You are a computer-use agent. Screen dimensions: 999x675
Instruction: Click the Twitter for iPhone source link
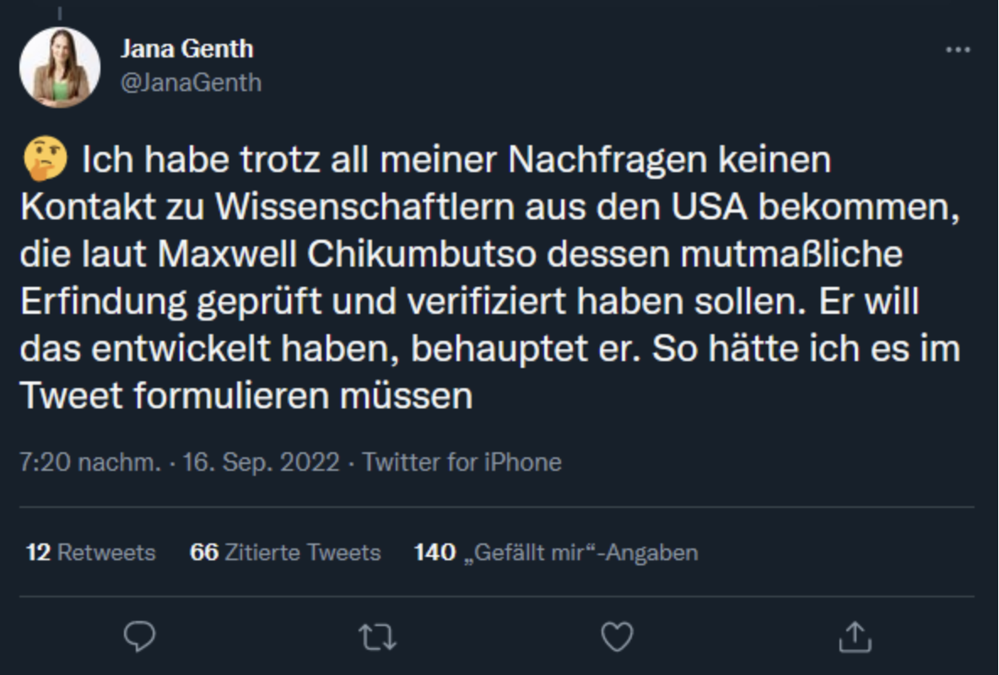pyautogui.click(x=462, y=462)
